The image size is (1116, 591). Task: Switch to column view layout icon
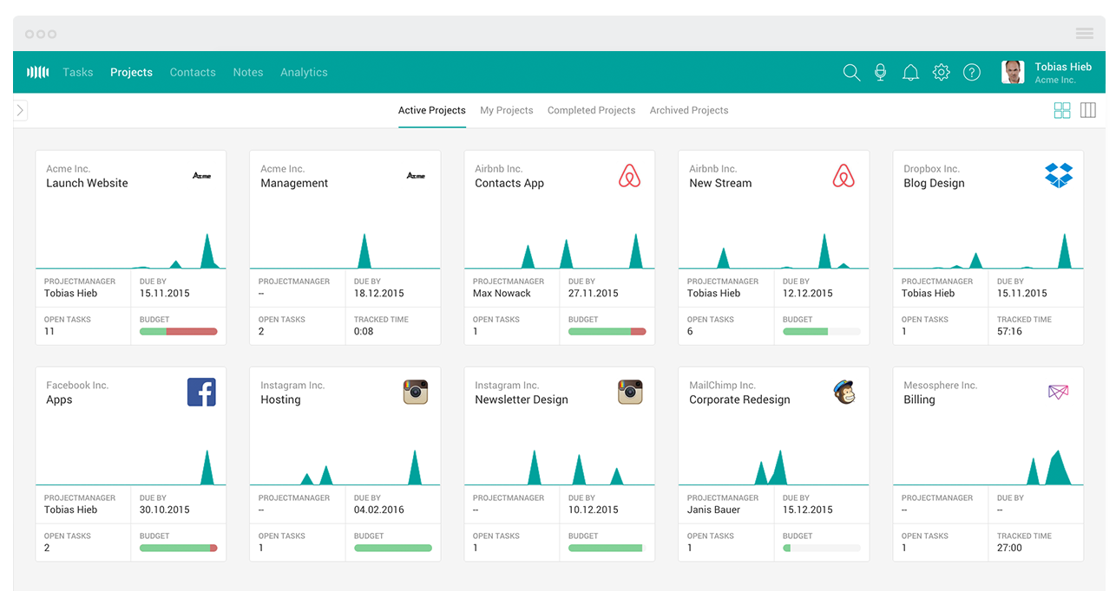coord(1087,110)
